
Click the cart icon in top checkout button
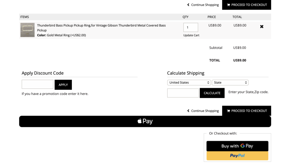pos(228,5)
